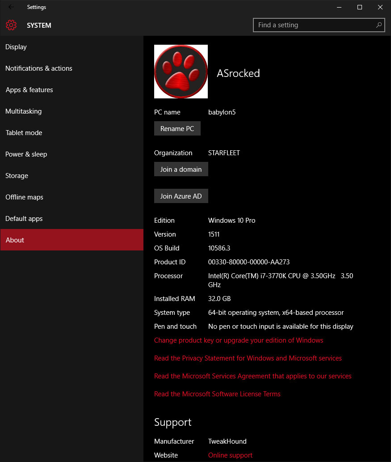Click the Online support link
391x462 pixels.
tap(230, 455)
